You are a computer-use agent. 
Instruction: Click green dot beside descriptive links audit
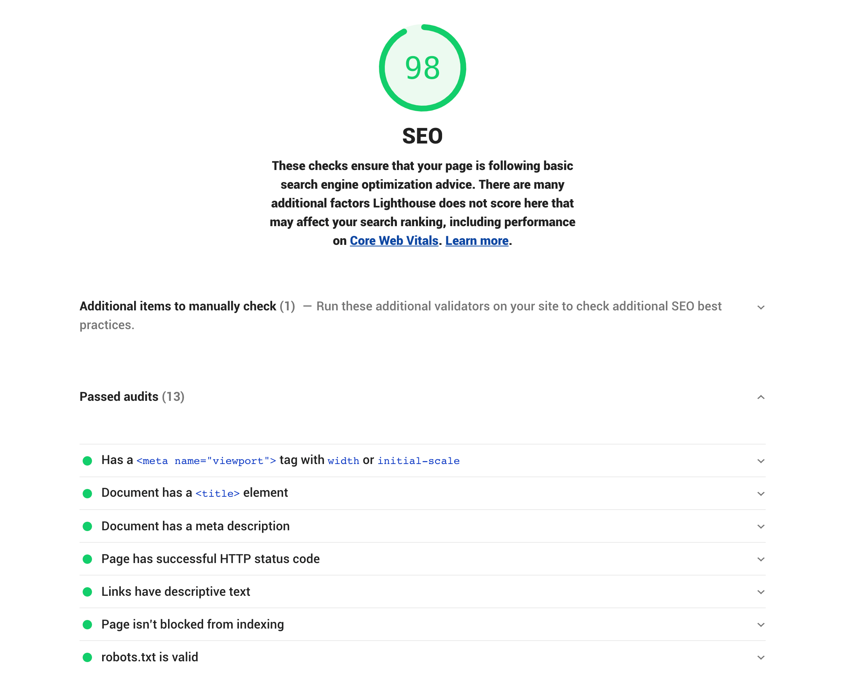tap(87, 592)
